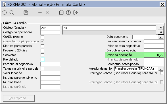This screenshot has height=104, width=167.
Task: Click formula description field showing PIX
Action: [x=109, y=28]
